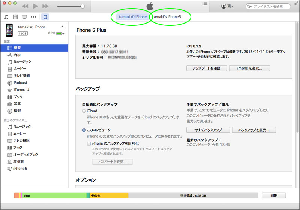Open App in the settings sidebar
This screenshot has width=300, height=210.
pyautogui.click(x=17, y=55)
